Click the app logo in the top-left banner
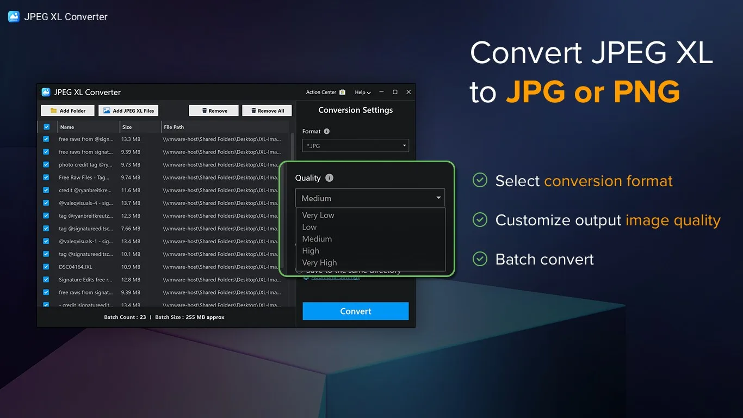The width and height of the screenshot is (743, 418). (14, 16)
